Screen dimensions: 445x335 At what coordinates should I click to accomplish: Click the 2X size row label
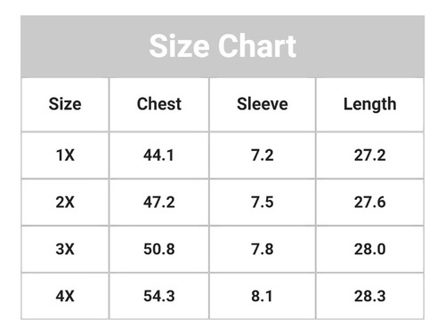[65, 203]
